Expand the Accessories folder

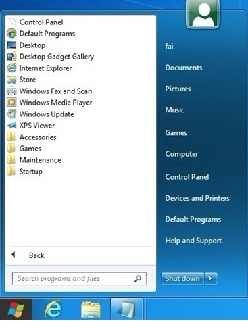tap(32, 137)
